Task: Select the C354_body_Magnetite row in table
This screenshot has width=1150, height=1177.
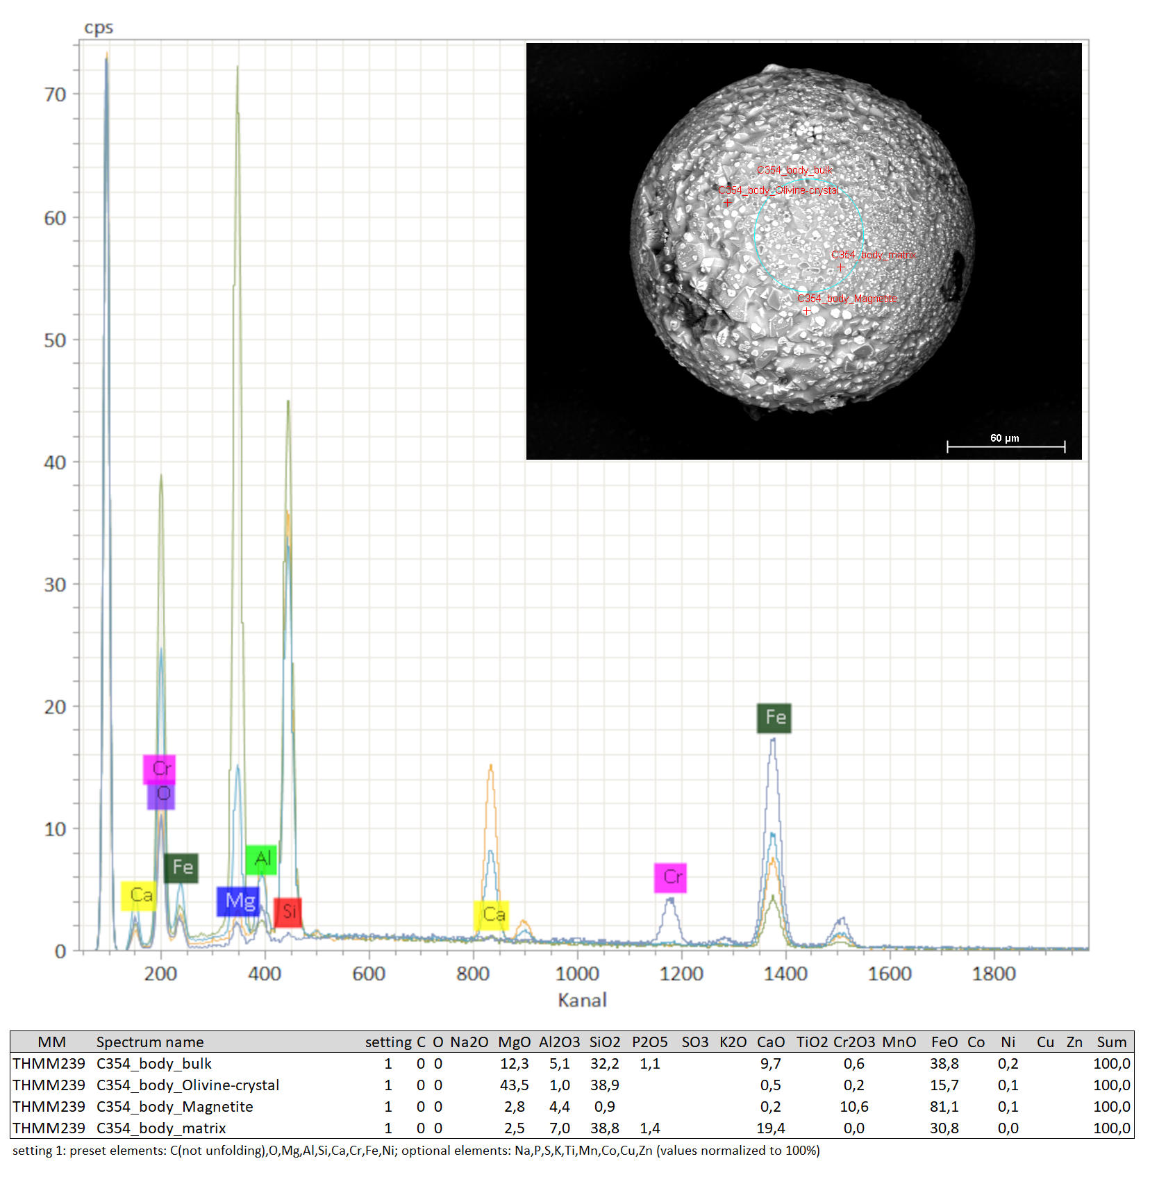Action: coord(174,1106)
